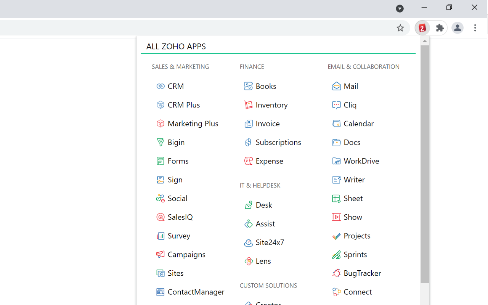Click the SalesIQ icon

pos(160,217)
